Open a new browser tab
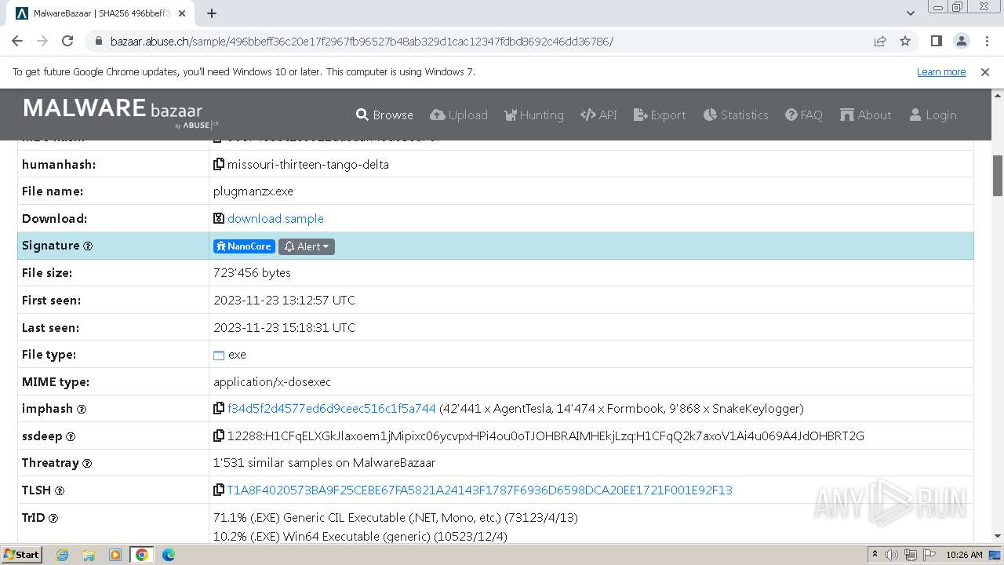Viewport: 1004px width, 565px height. pos(212,13)
